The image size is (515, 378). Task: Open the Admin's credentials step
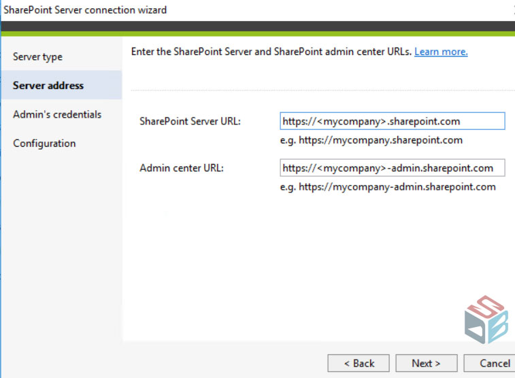pyautogui.click(x=57, y=114)
